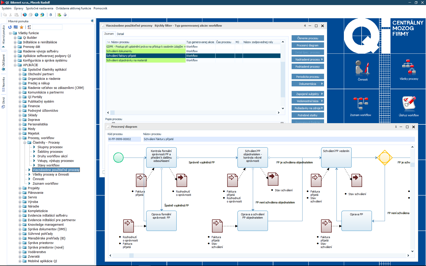Viewport: 426px width, 266px height.
Task: Open the Dokumentácia dropdown button
Action: point(308,84)
